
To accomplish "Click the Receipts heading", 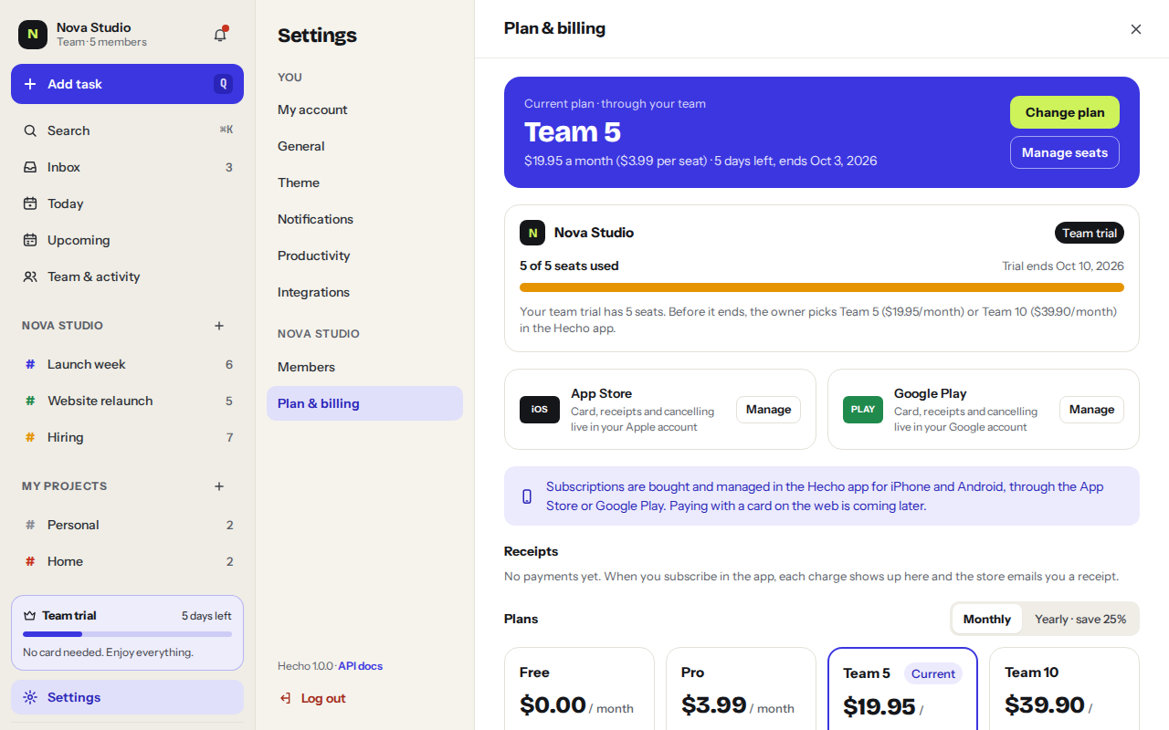I will pyautogui.click(x=531, y=551).
